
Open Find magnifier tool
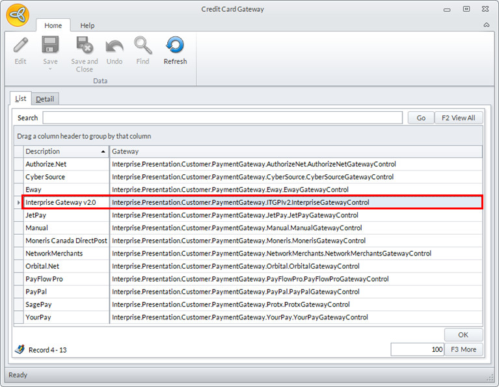(142, 46)
